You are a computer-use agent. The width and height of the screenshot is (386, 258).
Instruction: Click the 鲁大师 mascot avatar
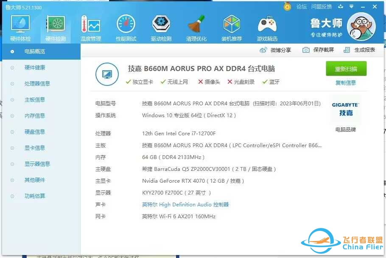[x=361, y=27]
